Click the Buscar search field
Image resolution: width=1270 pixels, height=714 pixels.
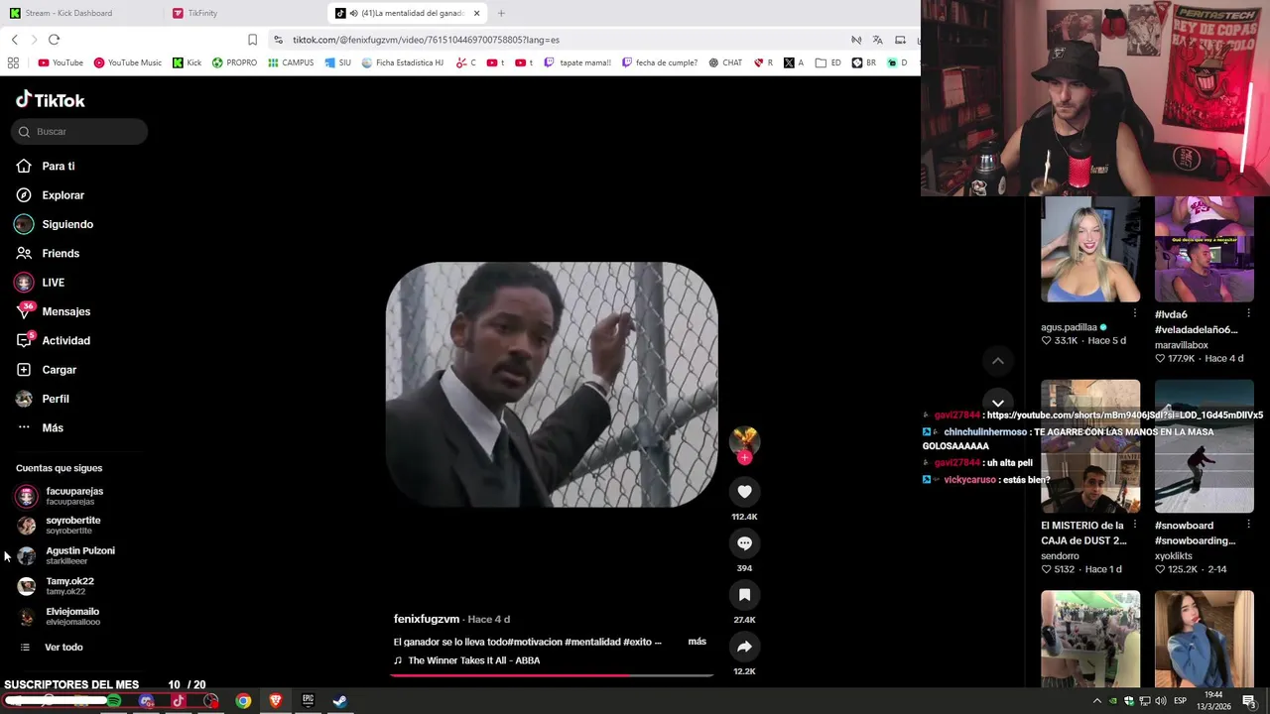pos(79,132)
